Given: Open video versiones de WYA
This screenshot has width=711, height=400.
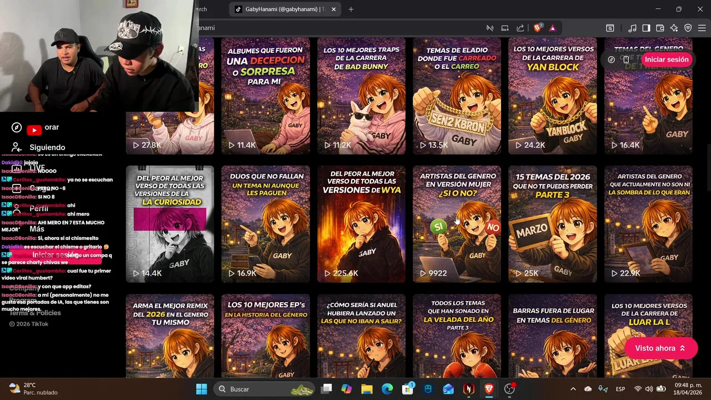Looking at the screenshot, I should (x=361, y=224).
